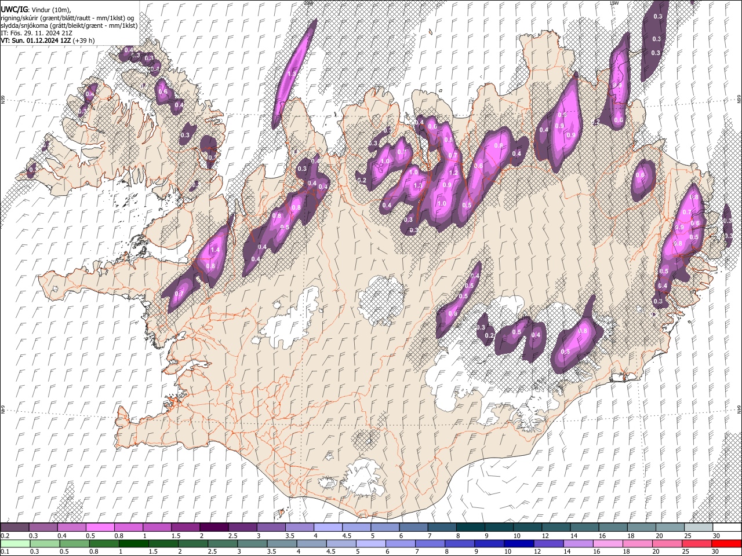Screen dimensions: 742x556
Task: Pick the lavender swatch between upper 4 and 4.5
Action: (x=328, y=528)
